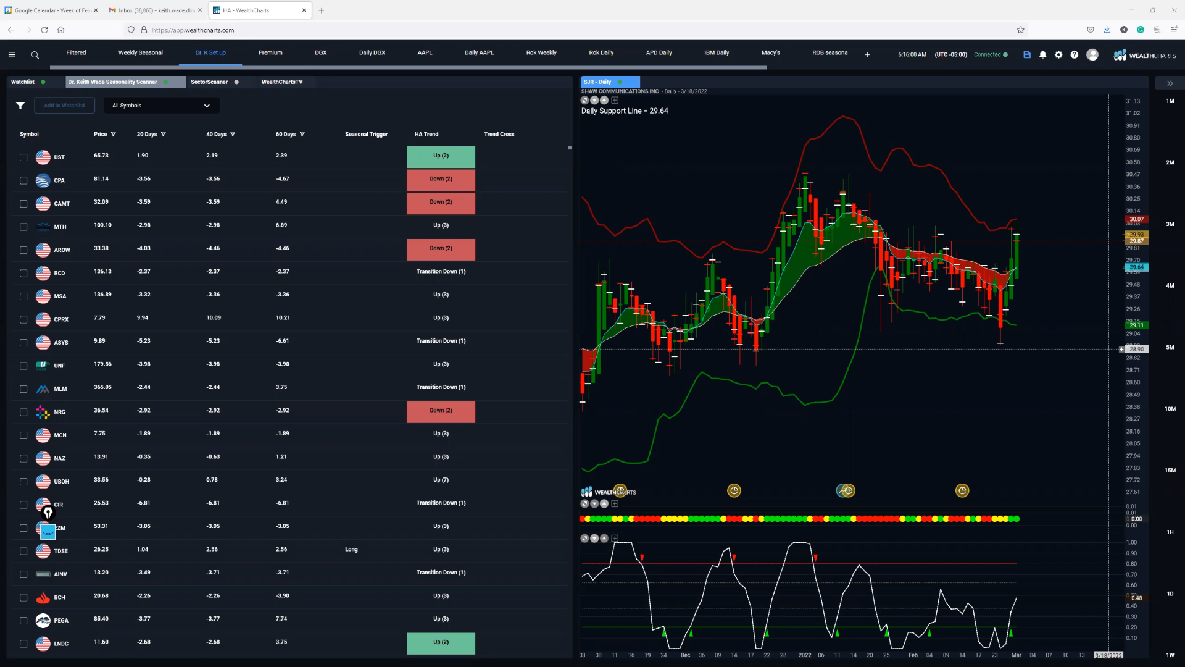Screen dimensions: 1185x667
Task: Check the MTH row checkbox
Action: 23,227
